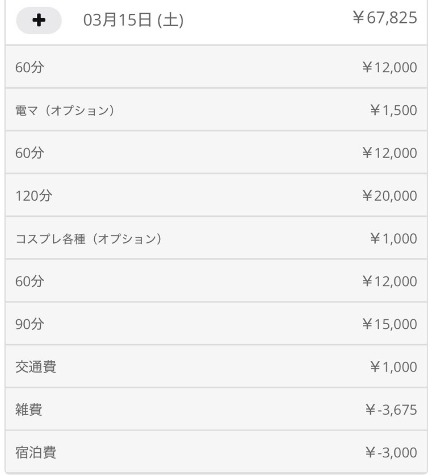Click the ¥1,500 amount
The image size is (430, 475).
[393, 110]
